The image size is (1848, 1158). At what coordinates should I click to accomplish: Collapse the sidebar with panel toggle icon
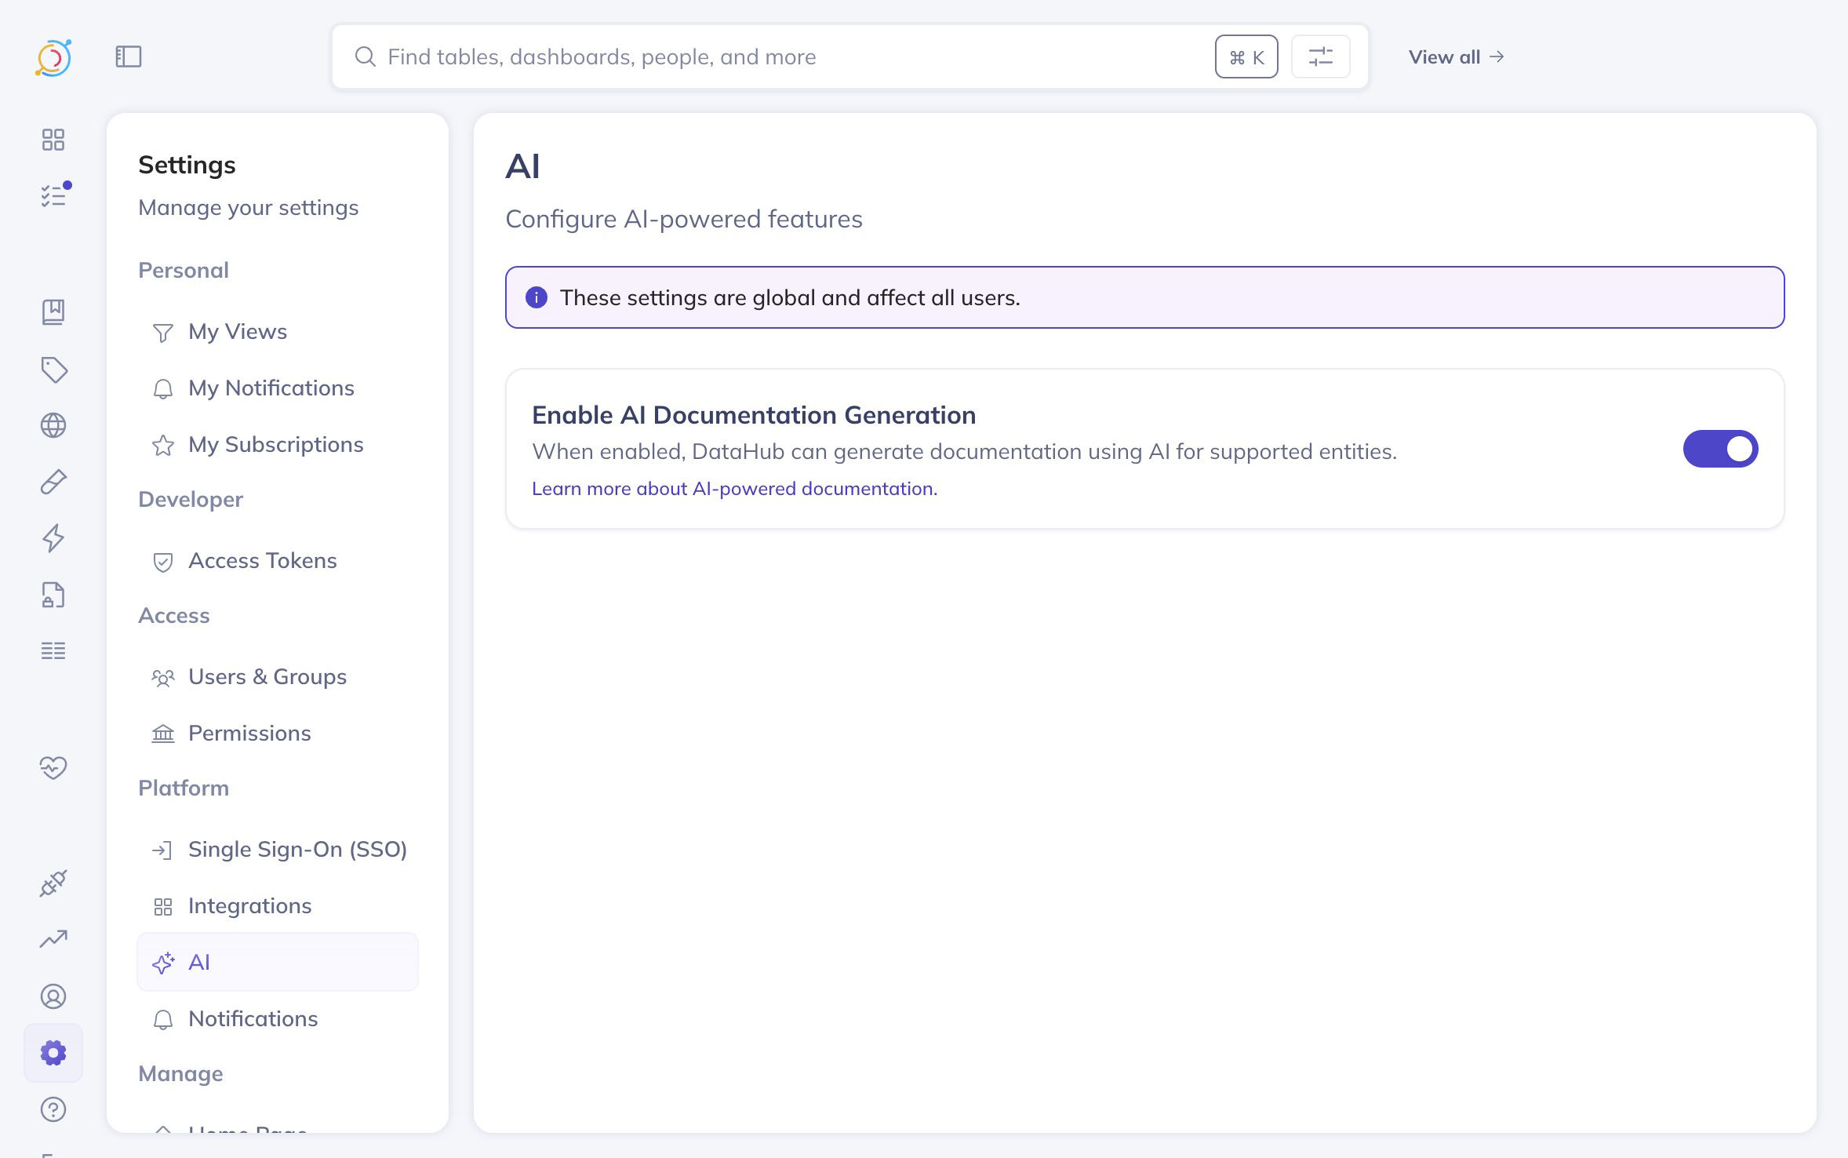pyautogui.click(x=129, y=56)
